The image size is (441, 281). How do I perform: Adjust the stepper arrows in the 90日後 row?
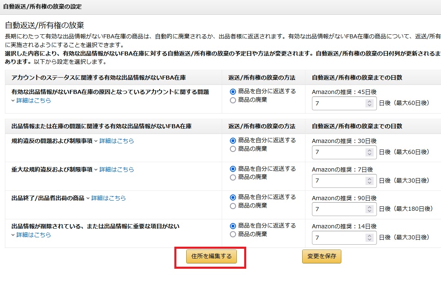[x=370, y=209]
